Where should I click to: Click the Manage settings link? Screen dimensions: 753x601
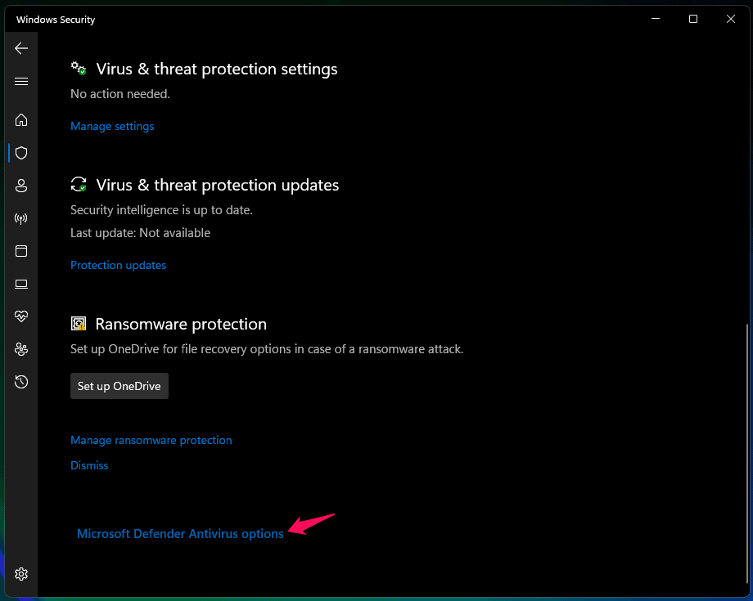[x=112, y=126]
